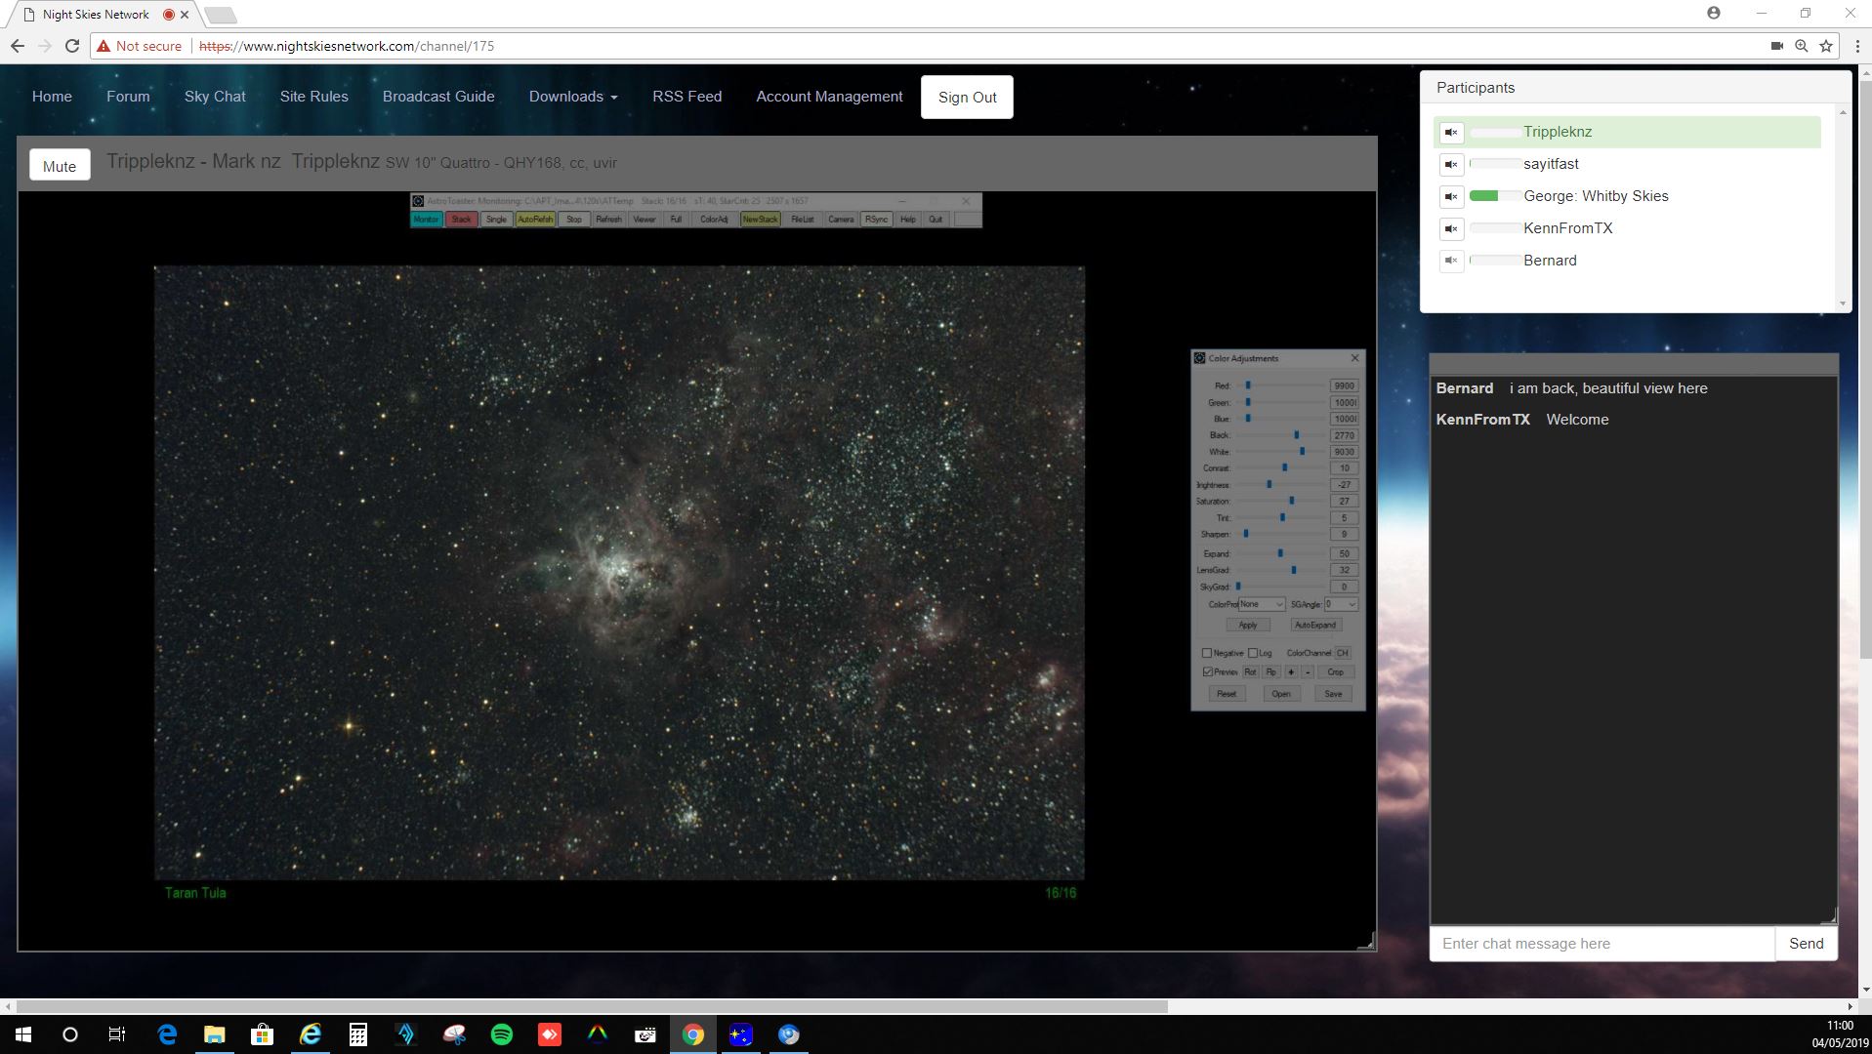Toggle mute for George: Whitby Skies

1452,196
